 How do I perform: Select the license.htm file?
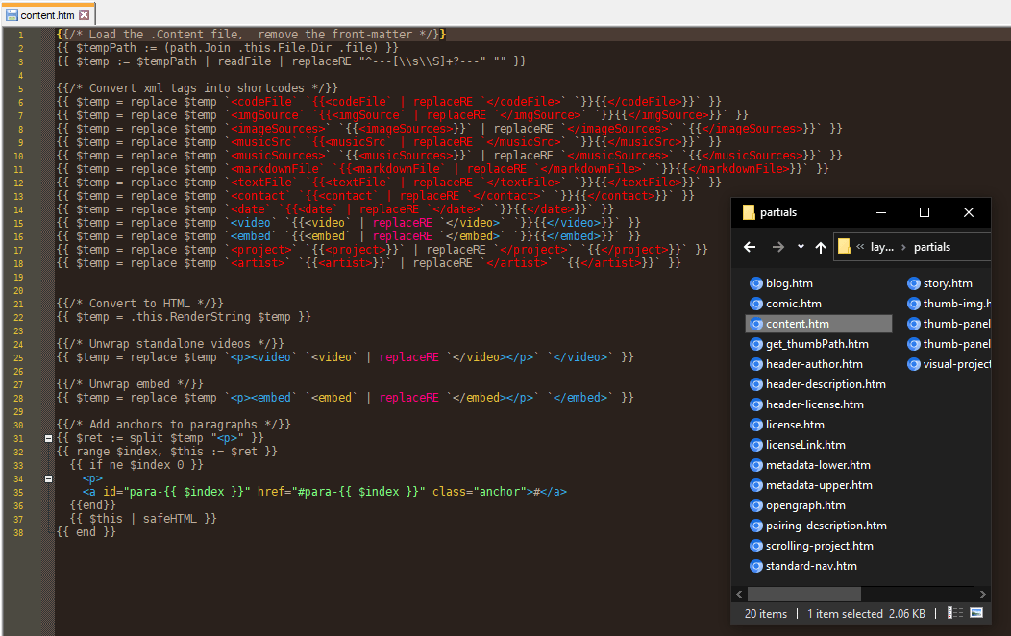point(794,425)
